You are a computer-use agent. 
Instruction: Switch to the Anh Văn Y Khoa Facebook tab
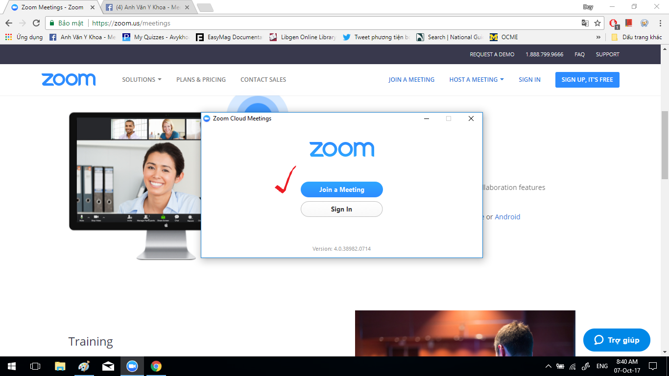tap(147, 7)
